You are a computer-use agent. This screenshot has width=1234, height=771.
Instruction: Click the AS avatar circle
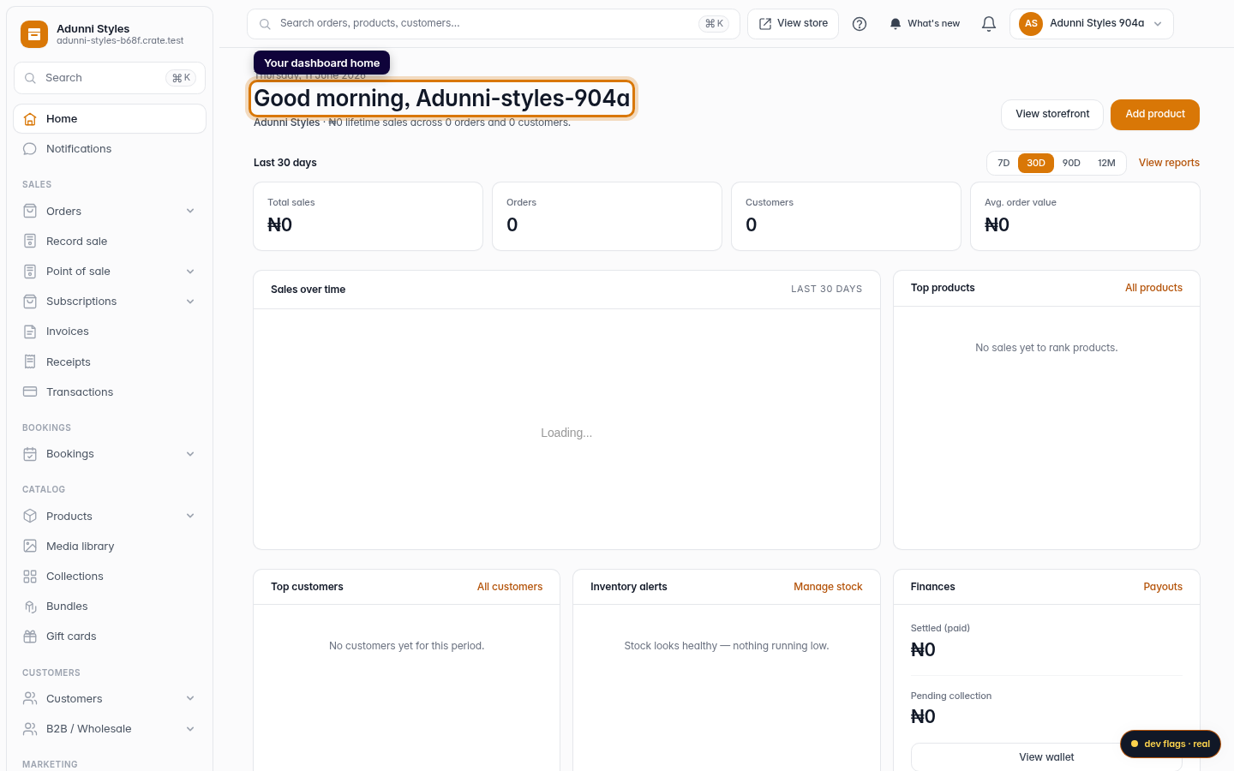[1031, 24]
